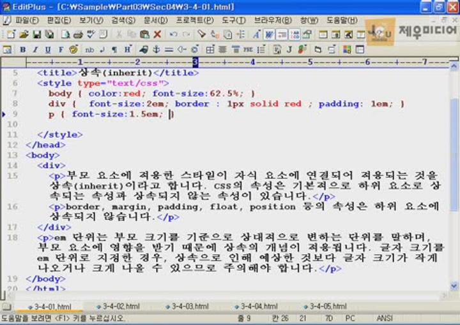Insert horizontal rule icon

169,50
